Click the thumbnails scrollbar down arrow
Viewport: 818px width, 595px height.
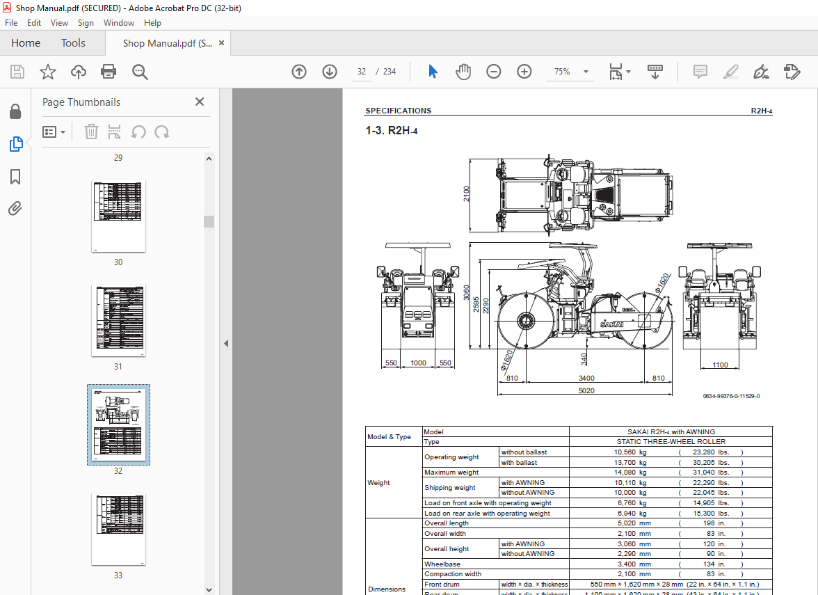[x=209, y=590]
